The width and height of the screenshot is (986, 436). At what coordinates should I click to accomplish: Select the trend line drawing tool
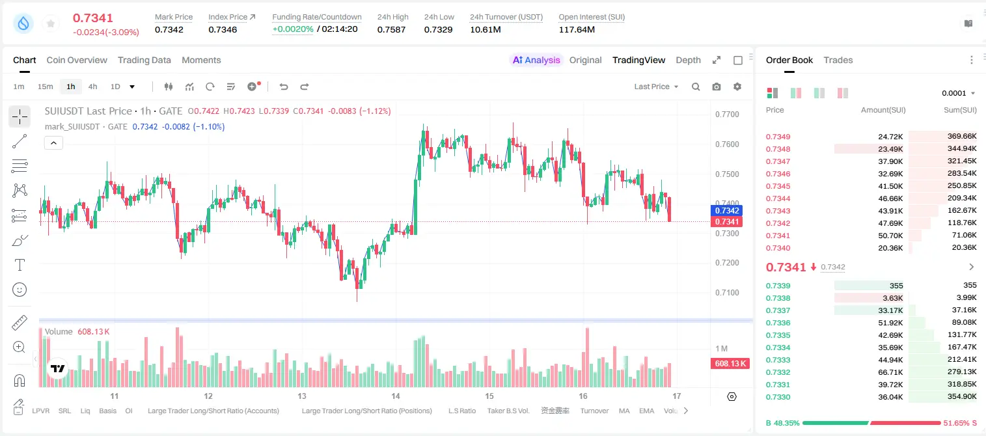pyautogui.click(x=20, y=141)
